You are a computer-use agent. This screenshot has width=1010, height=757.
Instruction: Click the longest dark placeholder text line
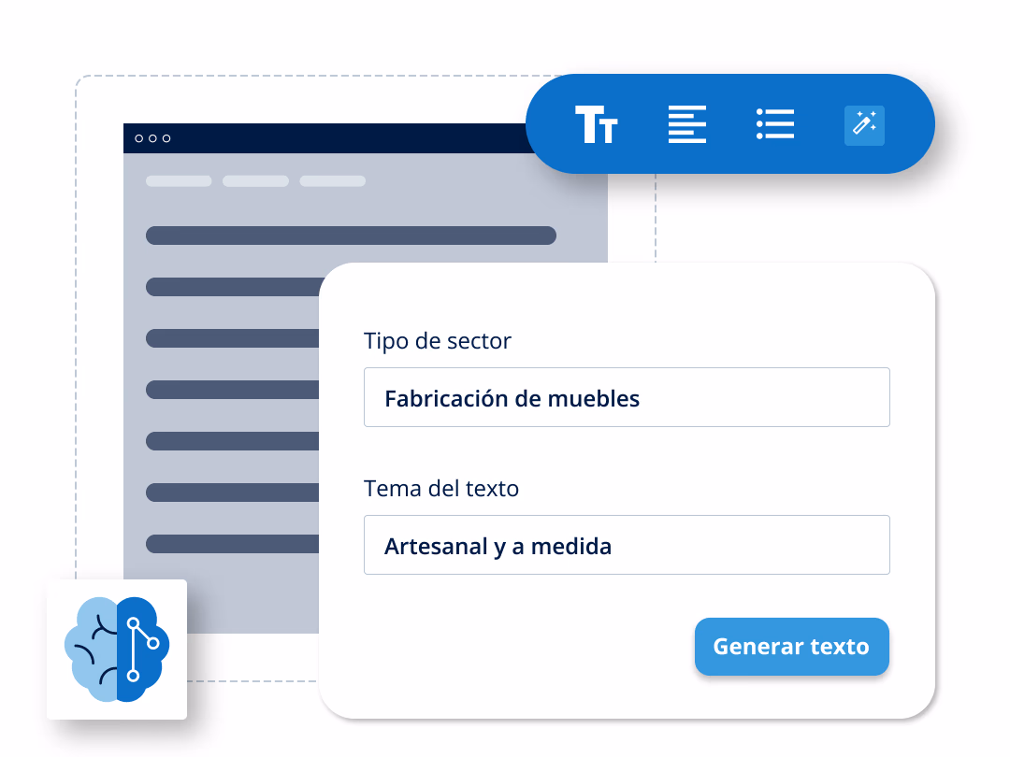[x=351, y=236]
